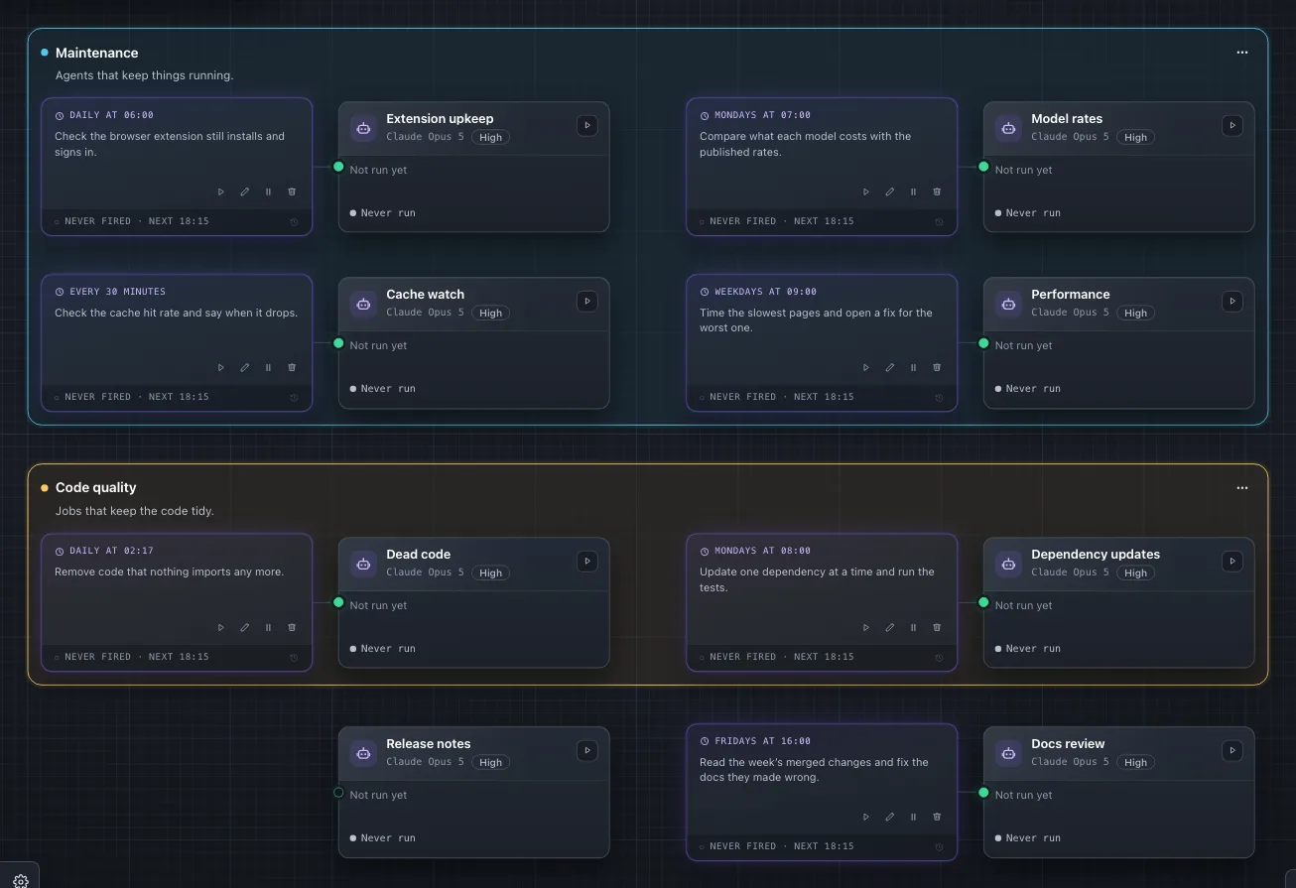Edit the Daily at 06:00 trigger

tap(245, 191)
